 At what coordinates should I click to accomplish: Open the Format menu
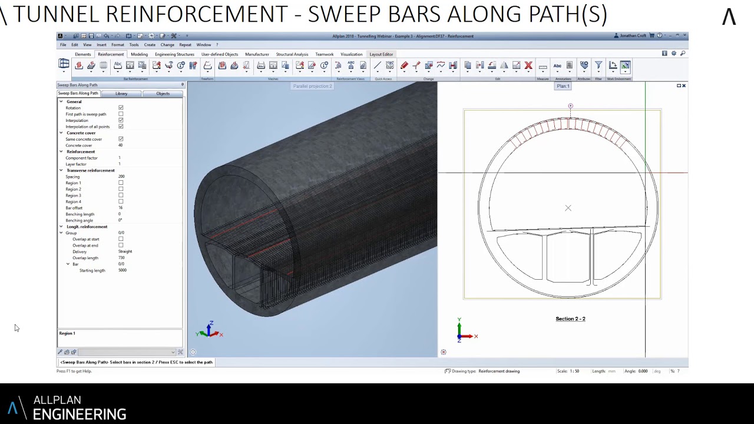(117, 45)
